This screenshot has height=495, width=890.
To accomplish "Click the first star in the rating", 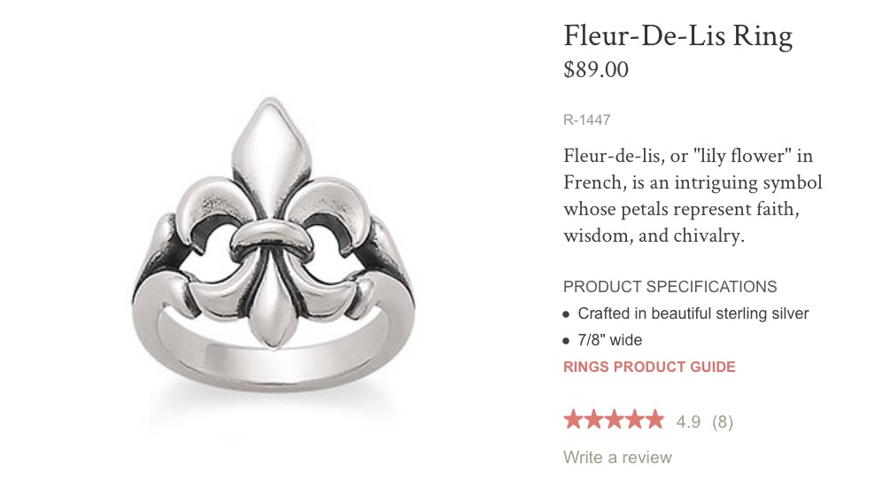I will [574, 420].
